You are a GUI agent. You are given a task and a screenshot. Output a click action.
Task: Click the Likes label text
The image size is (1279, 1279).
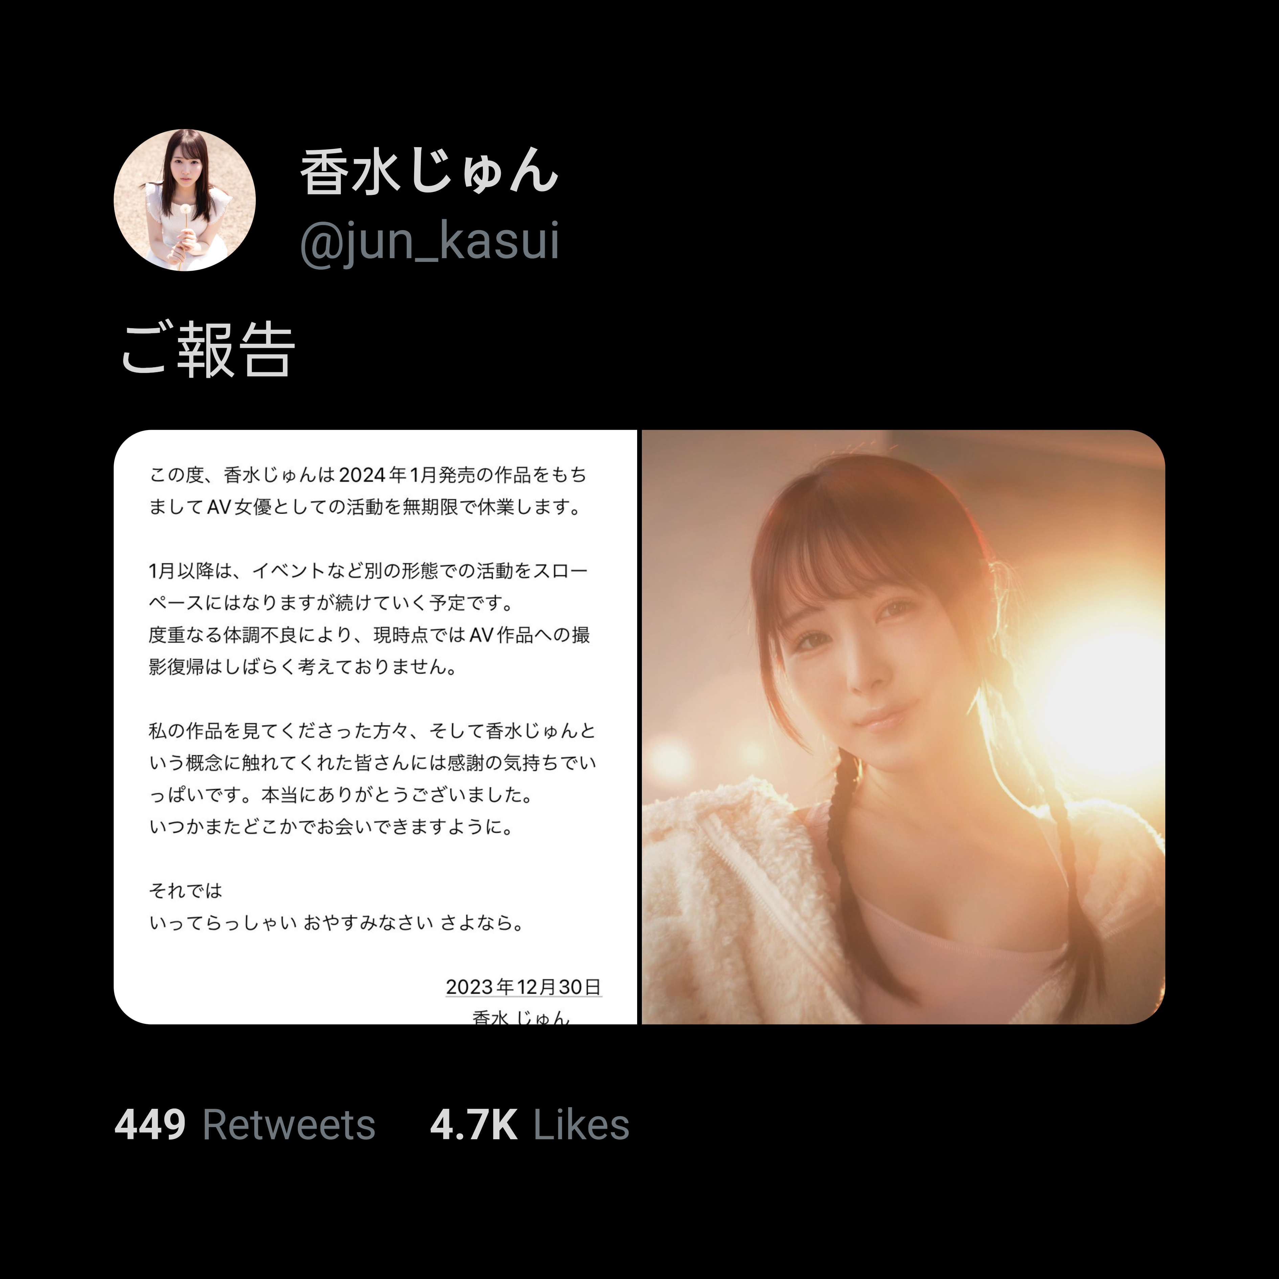pyautogui.click(x=581, y=1125)
